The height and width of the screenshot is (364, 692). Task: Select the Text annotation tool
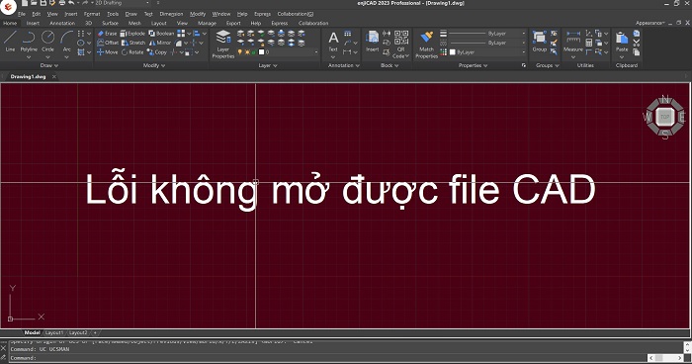[x=333, y=41]
